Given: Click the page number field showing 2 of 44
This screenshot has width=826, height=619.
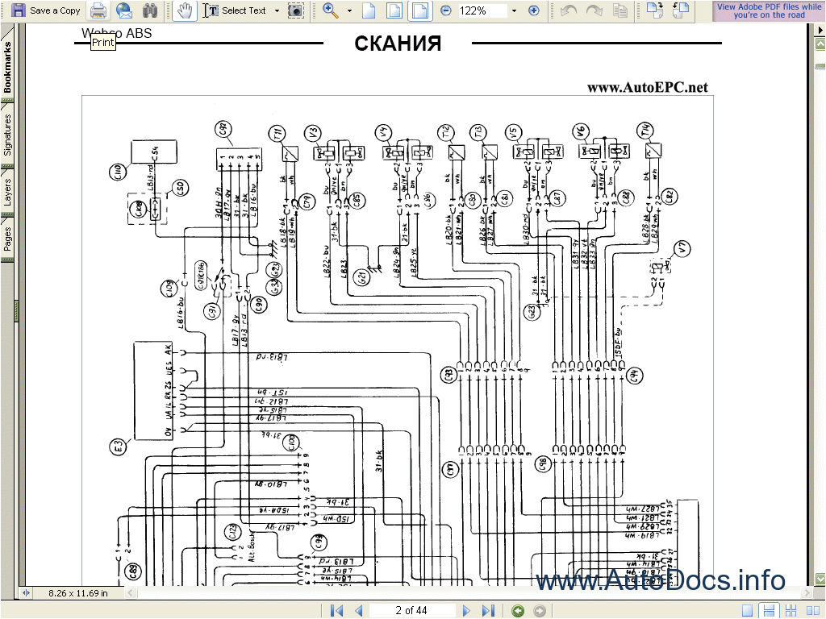Looking at the screenshot, I should tap(411, 610).
